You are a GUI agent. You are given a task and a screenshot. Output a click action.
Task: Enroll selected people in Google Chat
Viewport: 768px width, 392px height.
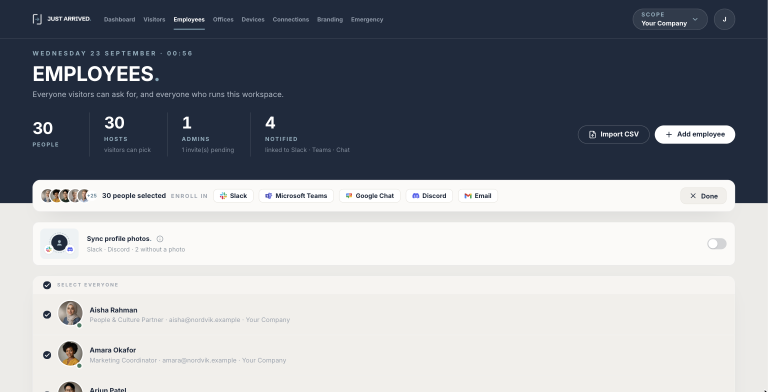(x=369, y=196)
